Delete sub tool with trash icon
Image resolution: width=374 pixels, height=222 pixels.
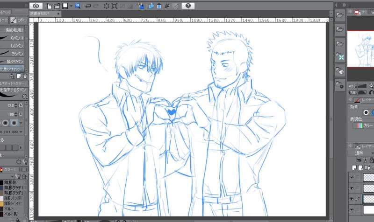25,76
